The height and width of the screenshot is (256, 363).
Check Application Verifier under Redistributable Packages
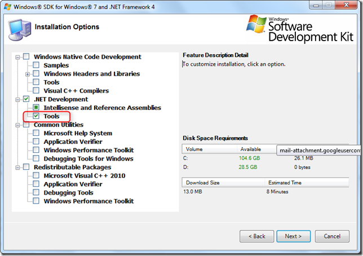point(36,184)
